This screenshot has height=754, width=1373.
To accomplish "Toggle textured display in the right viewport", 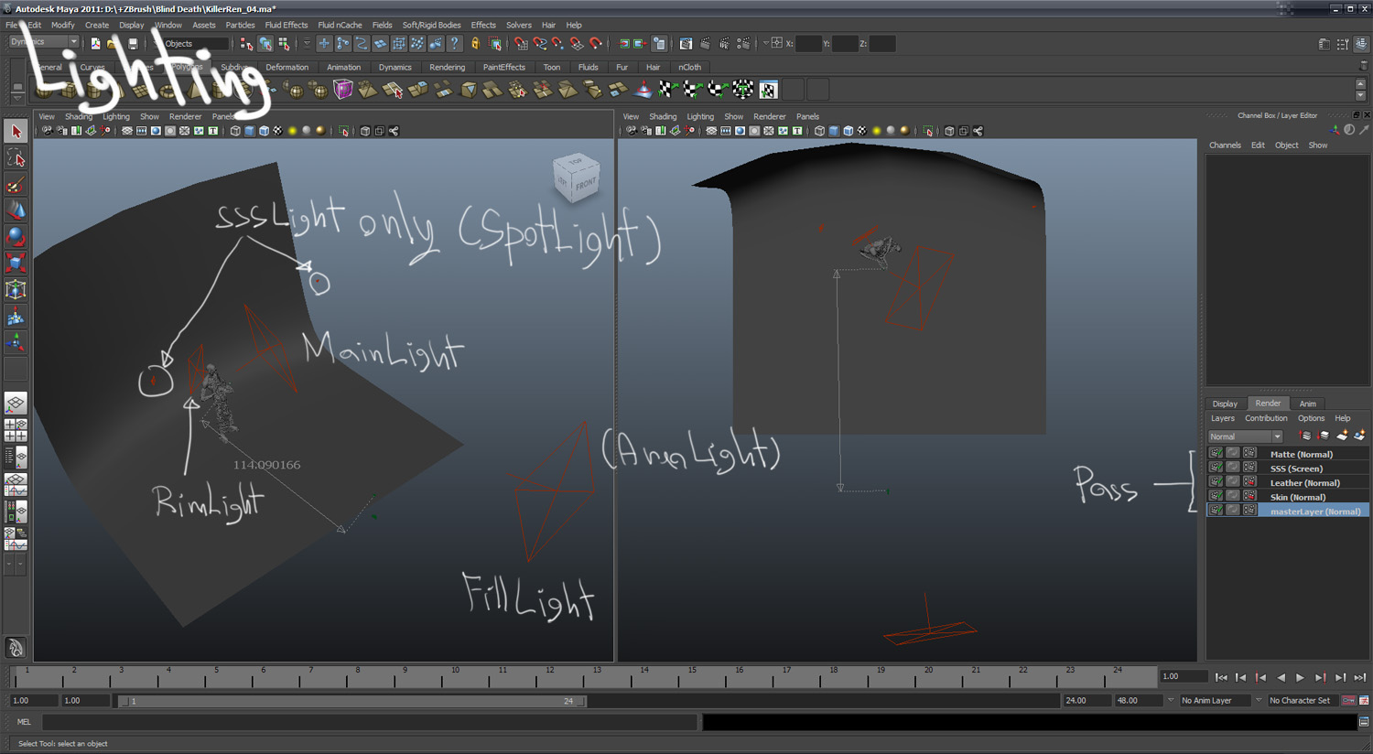I will (x=862, y=131).
